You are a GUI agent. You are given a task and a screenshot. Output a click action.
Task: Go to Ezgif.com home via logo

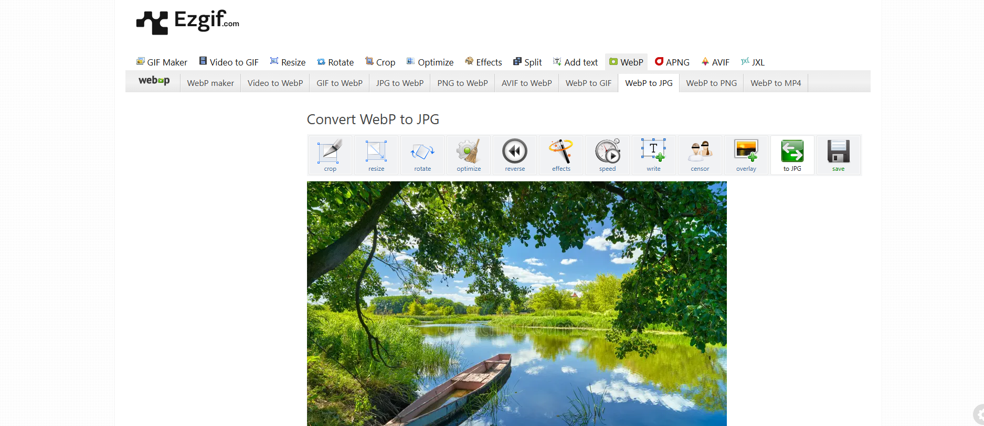click(x=187, y=22)
